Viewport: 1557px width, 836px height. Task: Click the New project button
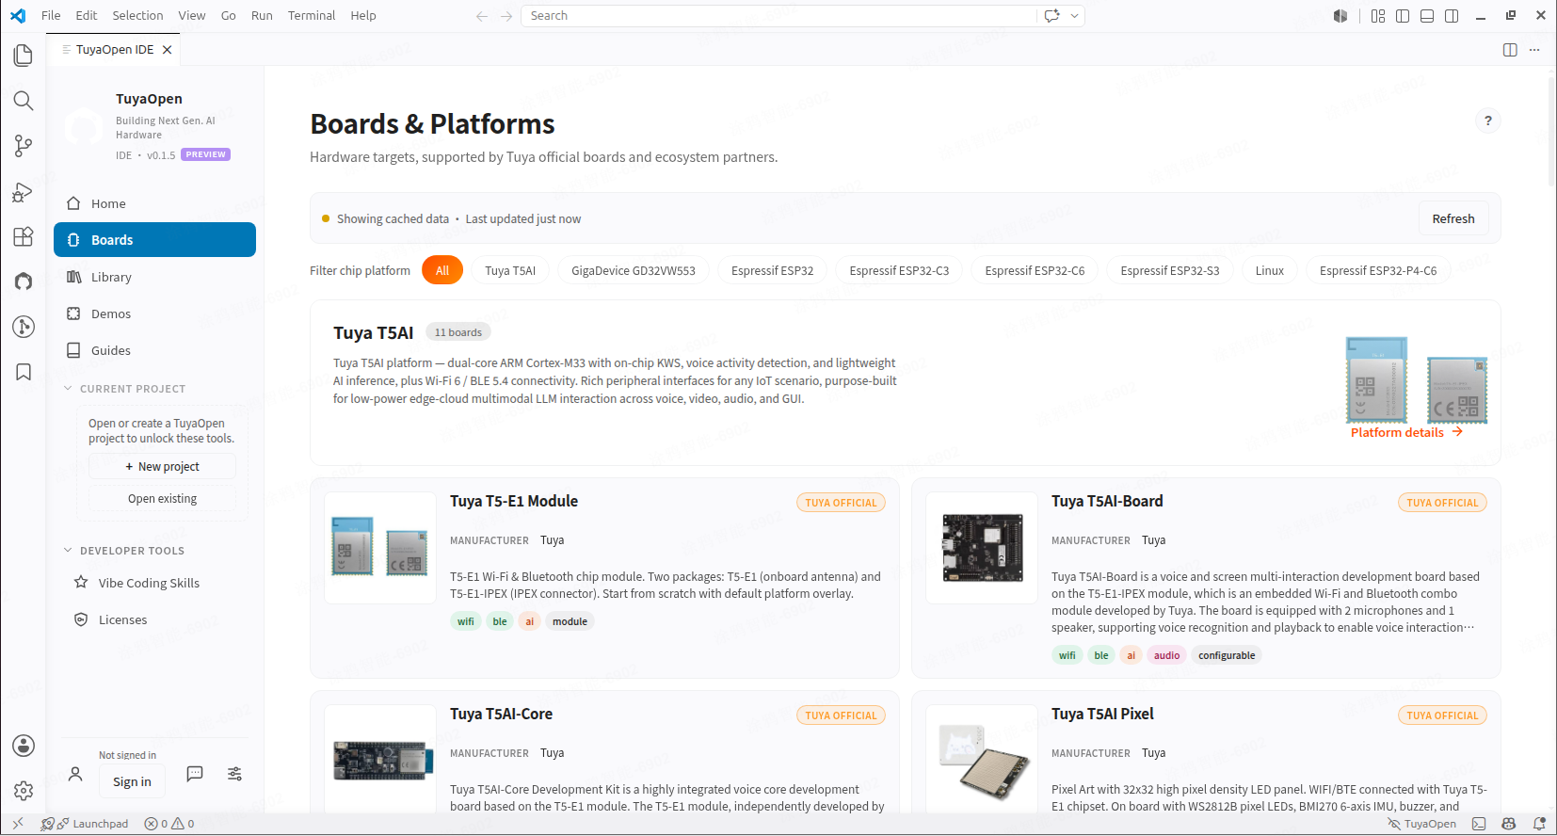point(162,467)
